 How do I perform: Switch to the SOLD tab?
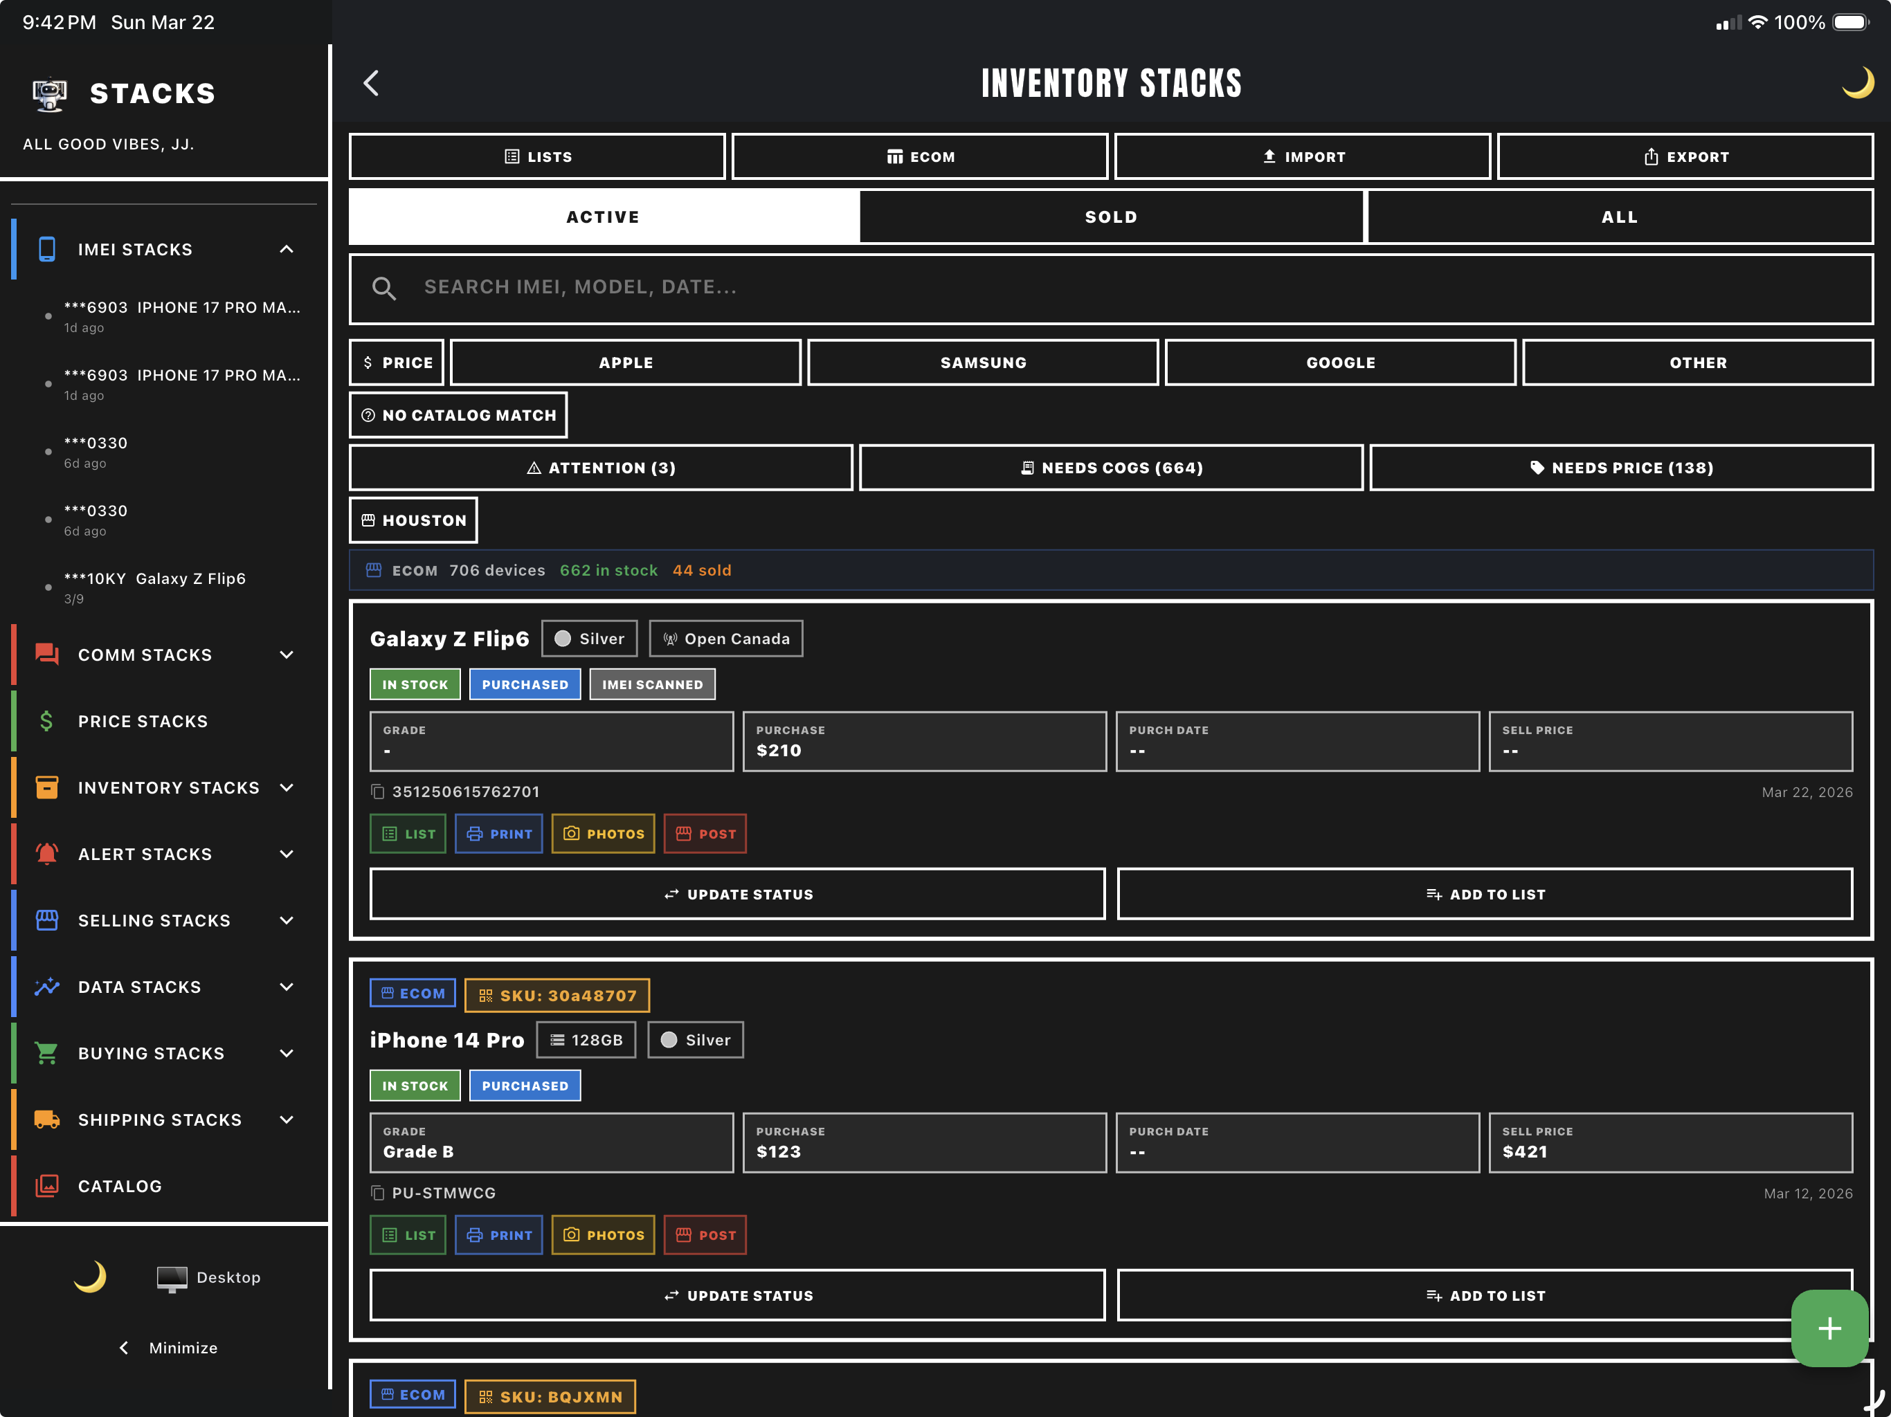pos(1110,217)
